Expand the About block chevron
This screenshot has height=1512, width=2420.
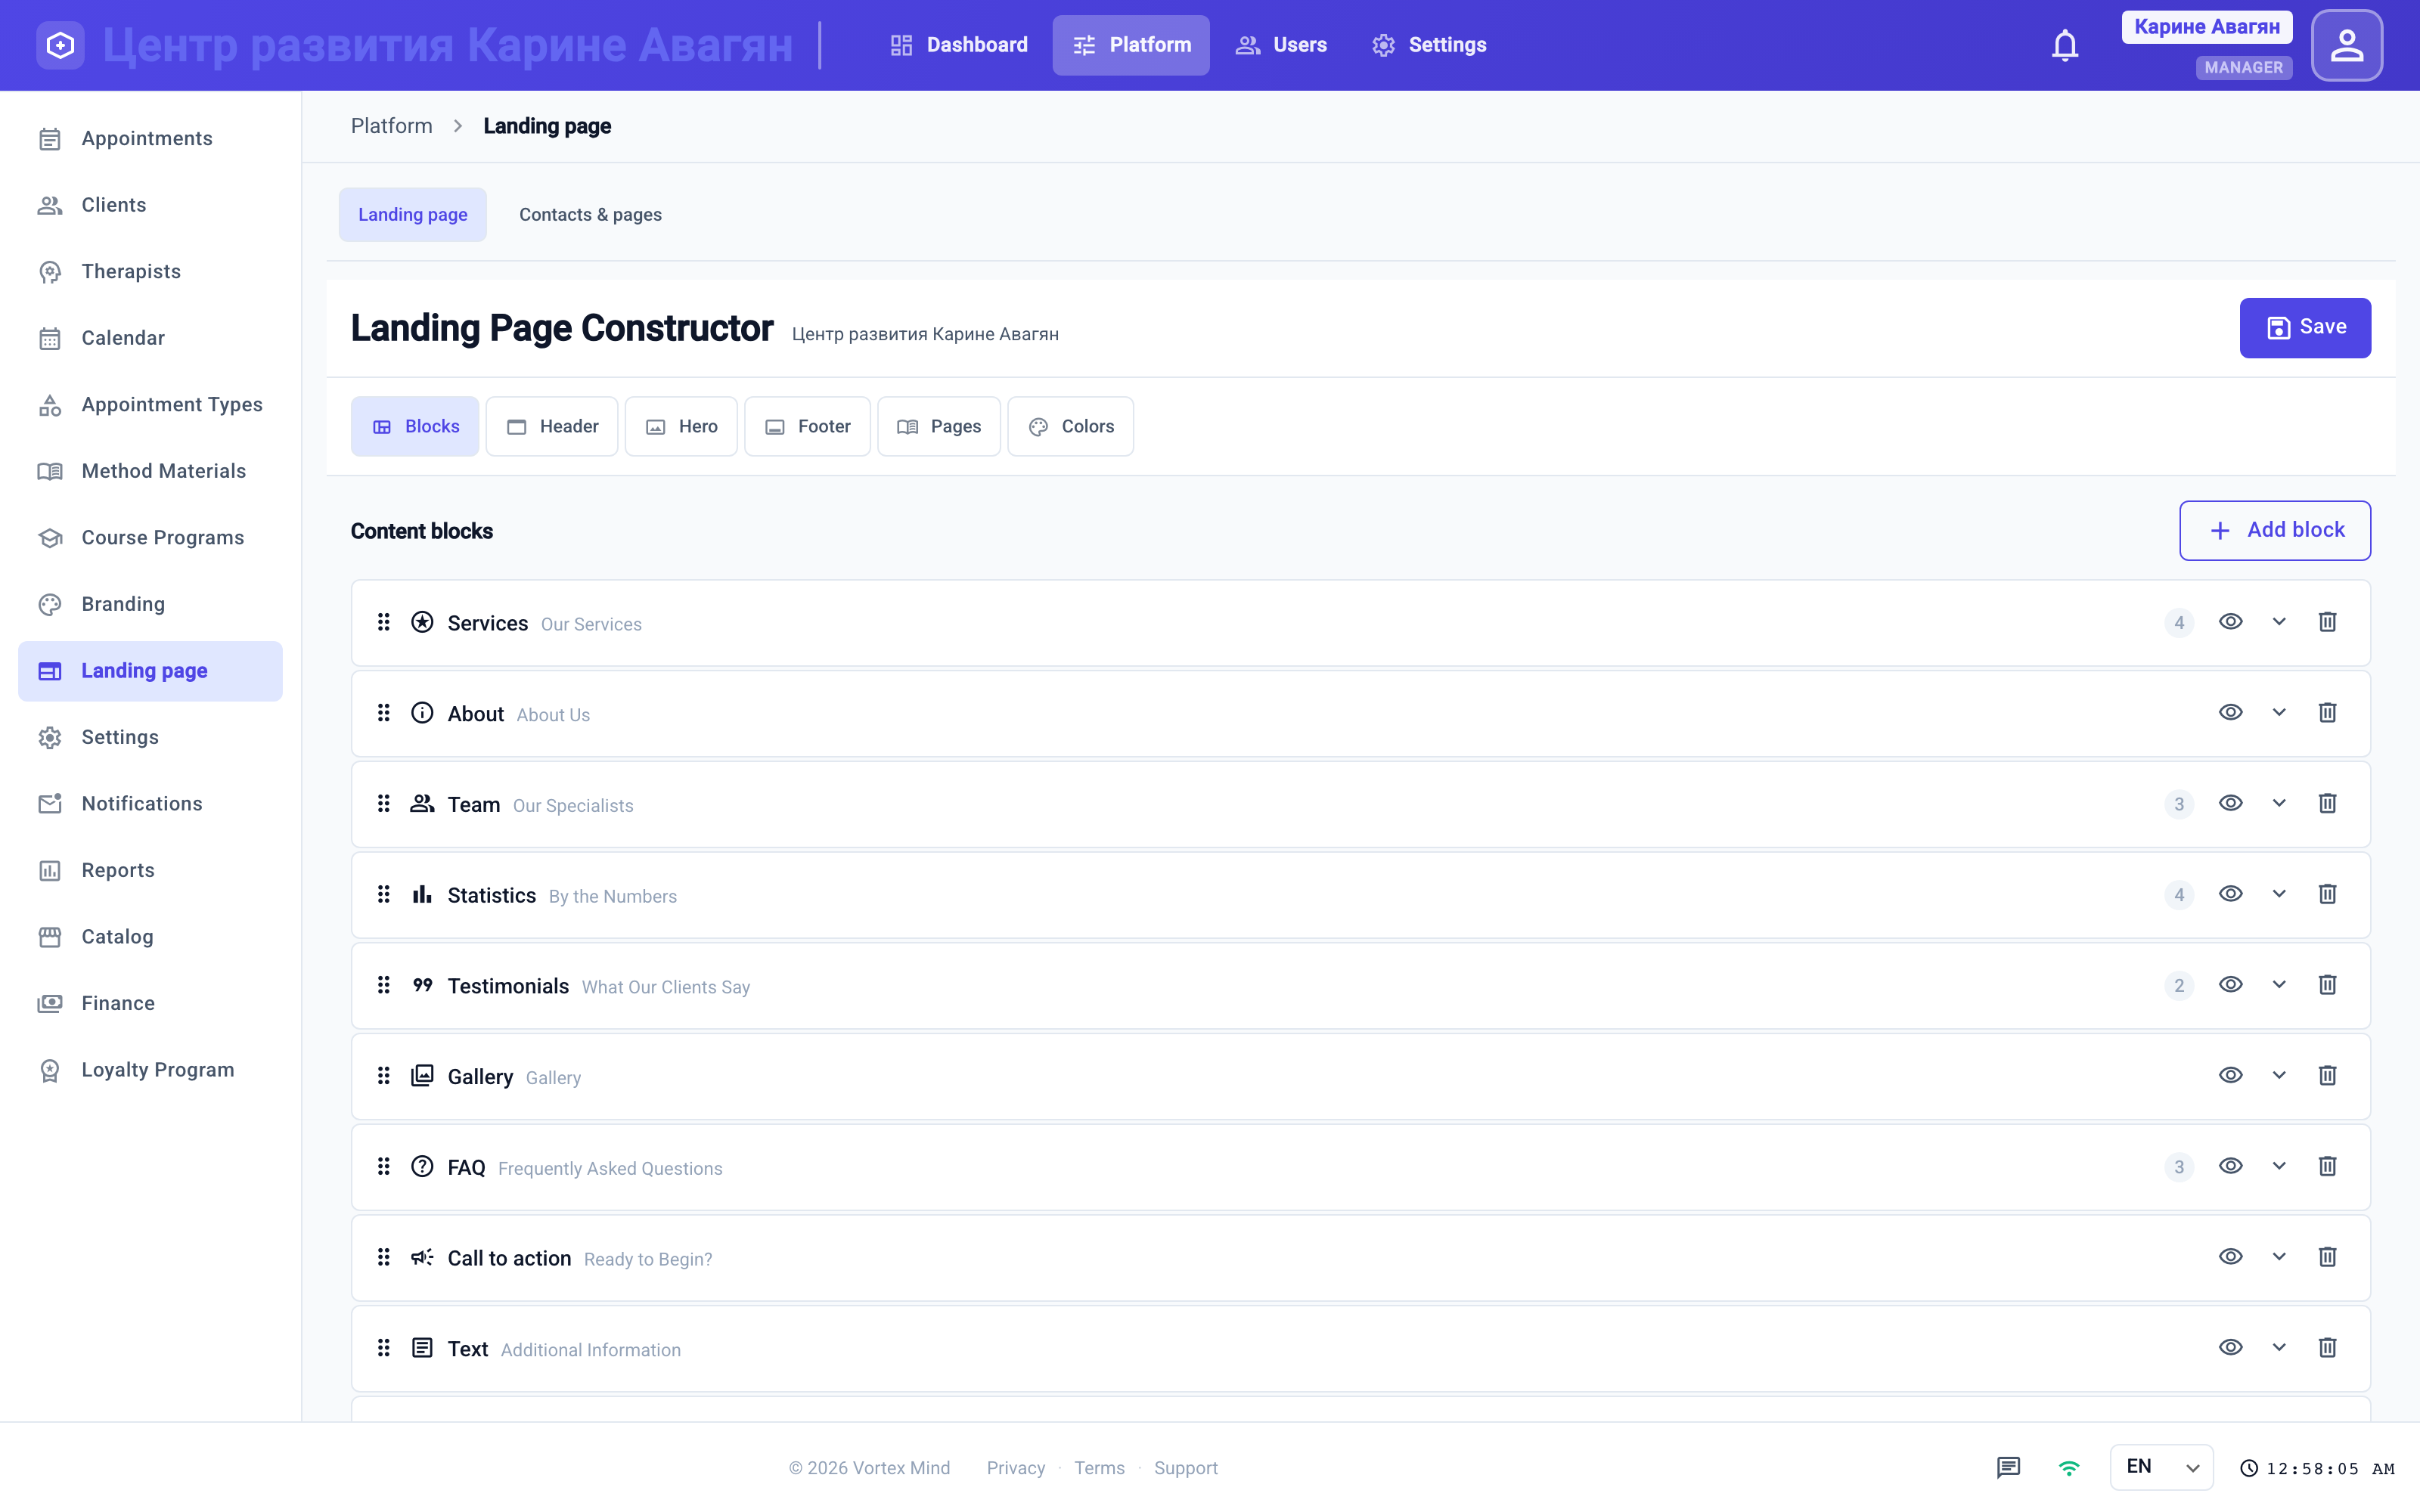click(2279, 713)
